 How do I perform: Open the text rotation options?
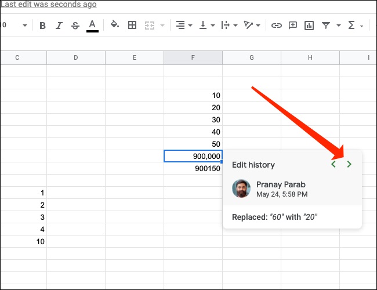253,26
